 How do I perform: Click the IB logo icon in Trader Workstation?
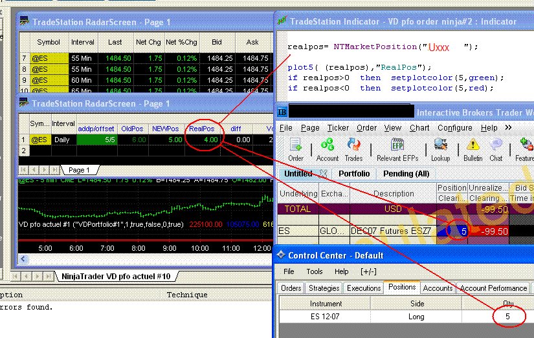(x=282, y=112)
